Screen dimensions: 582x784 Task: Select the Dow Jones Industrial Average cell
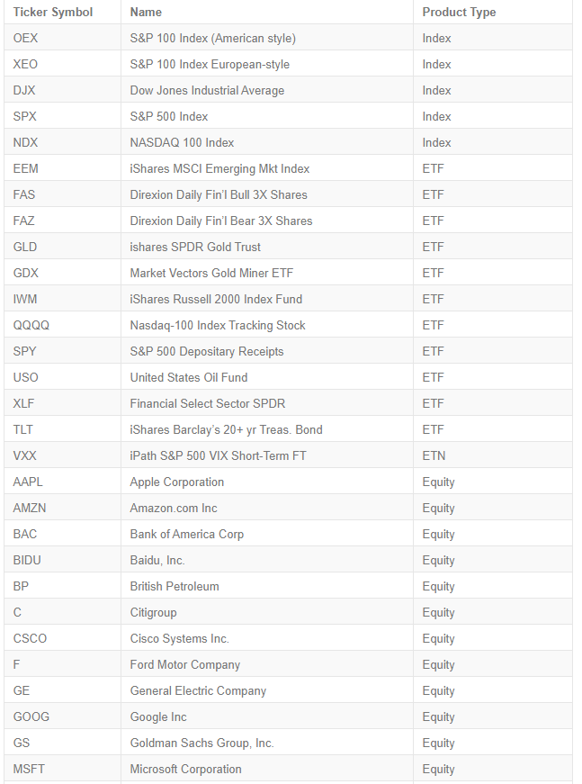[x=207, y=90]
